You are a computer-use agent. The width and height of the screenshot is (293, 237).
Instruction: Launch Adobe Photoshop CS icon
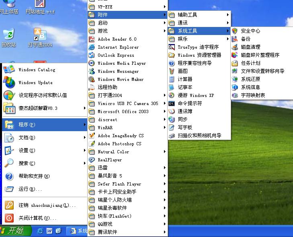point(92,144)
